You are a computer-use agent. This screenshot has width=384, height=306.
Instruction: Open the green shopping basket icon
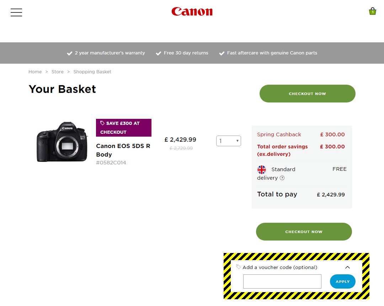373,11
